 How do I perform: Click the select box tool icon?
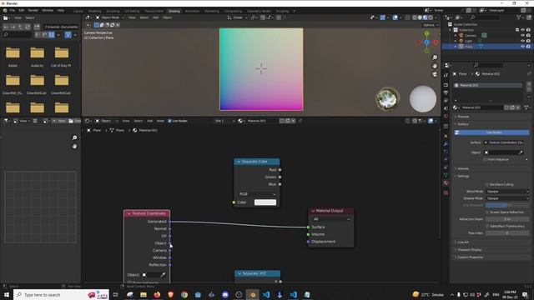pyautogui.click(x=97, y=25)
